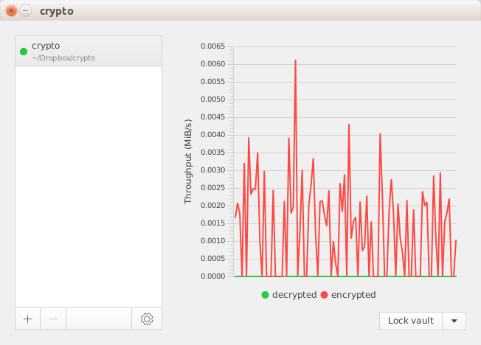Click the ~/Dropbox/crypto path text

(x=63, y=57)
